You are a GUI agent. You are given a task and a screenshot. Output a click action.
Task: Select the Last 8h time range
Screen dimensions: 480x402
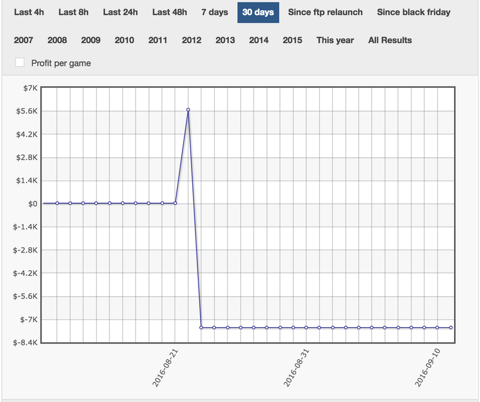pos(74,12)
